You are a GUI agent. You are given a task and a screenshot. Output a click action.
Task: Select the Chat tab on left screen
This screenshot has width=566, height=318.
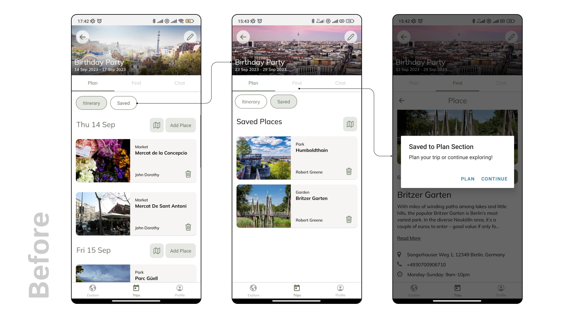click(180, 83)
